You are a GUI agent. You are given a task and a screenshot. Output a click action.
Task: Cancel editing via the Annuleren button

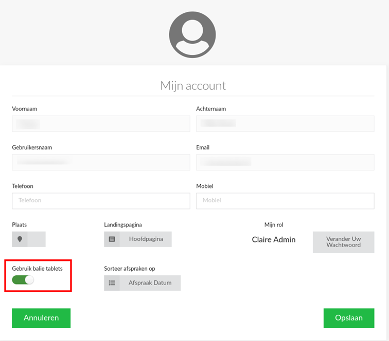(x=41, y=318)
